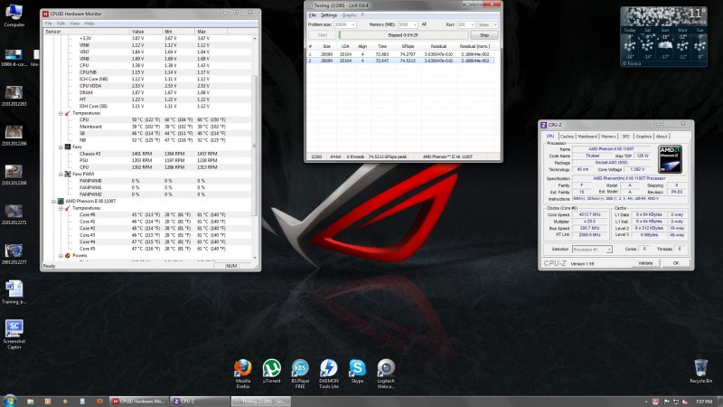Click the Start button in LinX
The width and height of the screenshot is (723, 407).
click(x=323, y=35)
